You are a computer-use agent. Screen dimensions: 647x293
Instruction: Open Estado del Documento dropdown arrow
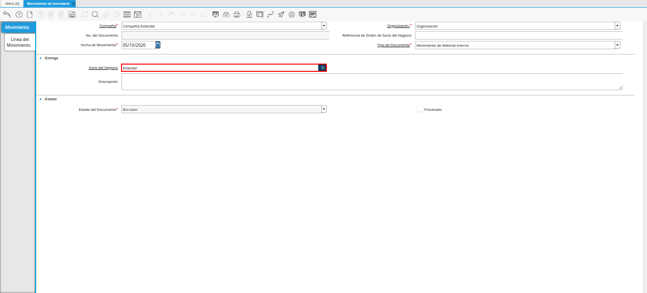pyautogui.click(x=324, y=109)
